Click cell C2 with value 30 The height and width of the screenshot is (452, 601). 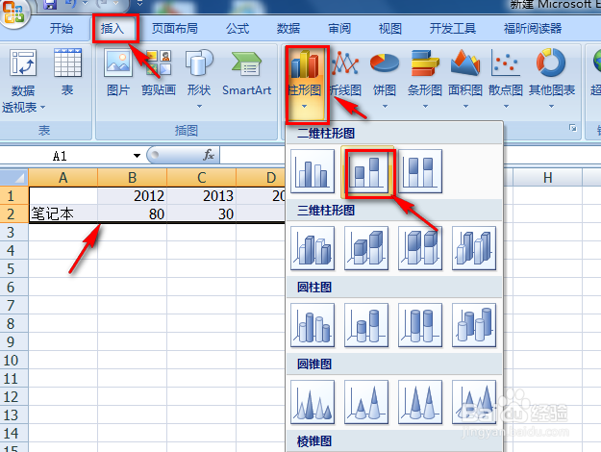click(x=202, y=213)
